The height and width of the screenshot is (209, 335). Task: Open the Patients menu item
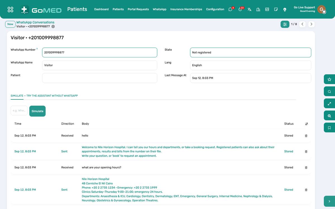118,9
